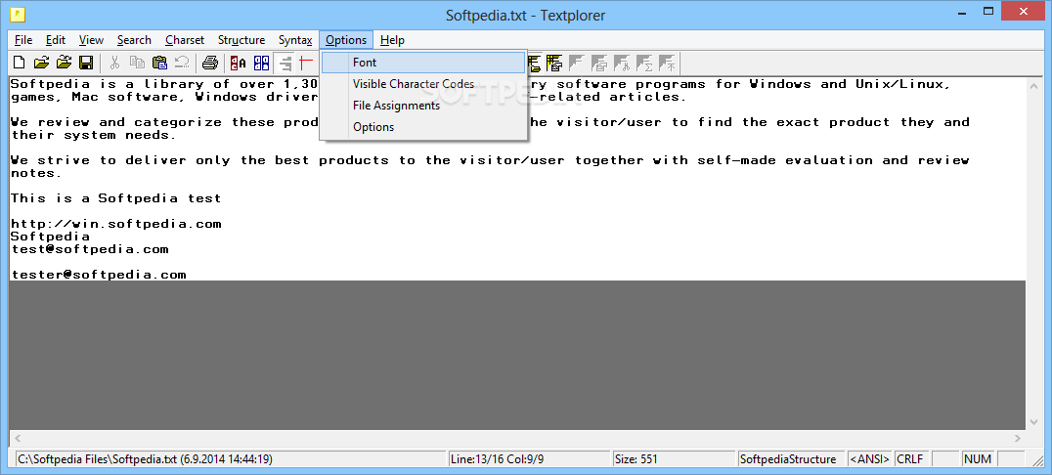Click the blue double-panel search icon
The height and width of the screenshot is (475, 1052).
pyautogui.click(x=261, y=64)
